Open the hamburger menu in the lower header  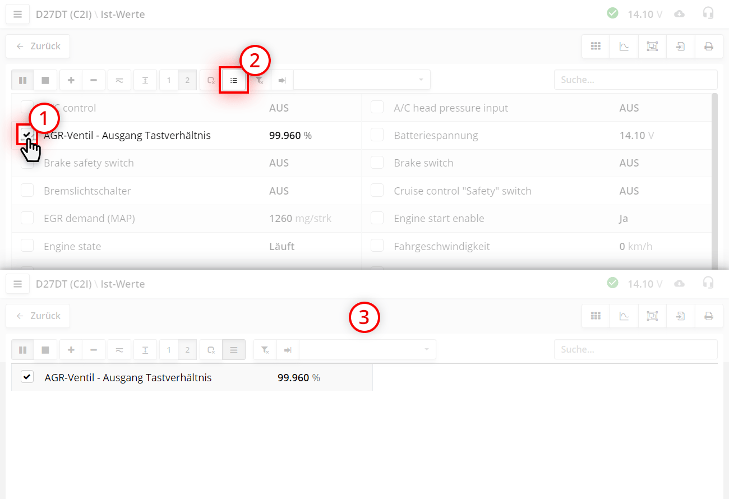point(17,284)
